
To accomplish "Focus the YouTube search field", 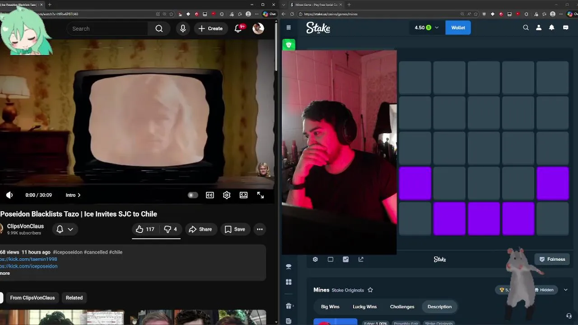I will click(x=107, y=28).
